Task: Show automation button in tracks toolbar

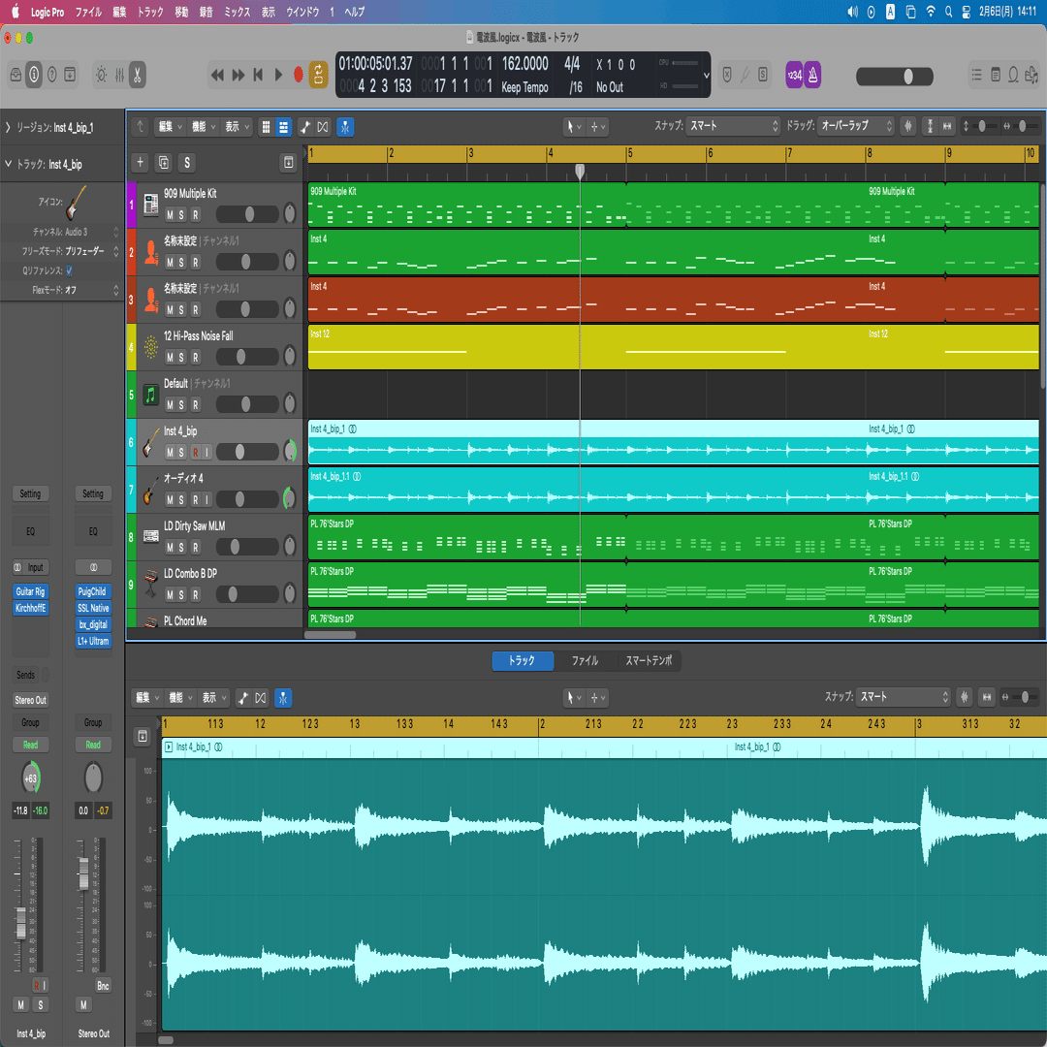Action: (x=305, y=127)
